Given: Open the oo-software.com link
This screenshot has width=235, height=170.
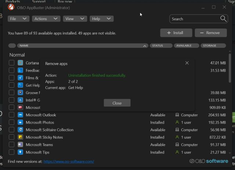Looking at the screenshot, I should (69, 162).
